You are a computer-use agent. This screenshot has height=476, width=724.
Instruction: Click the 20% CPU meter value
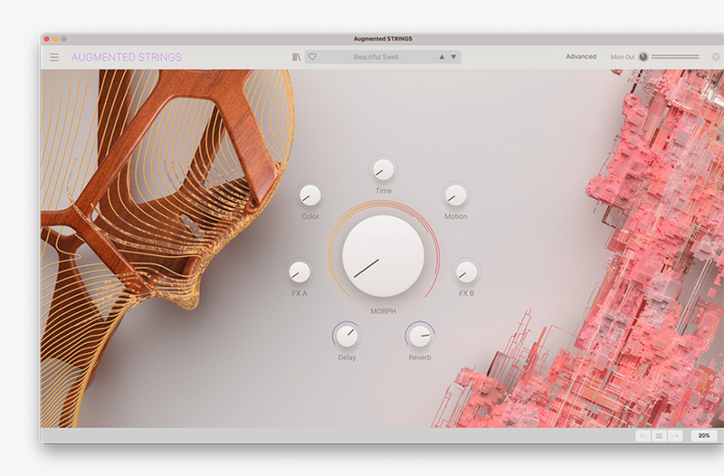click(x=704, y=435)
